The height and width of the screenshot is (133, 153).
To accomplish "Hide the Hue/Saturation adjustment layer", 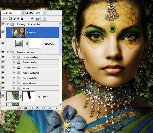I will pyautogui.click(x=3, y=43).
